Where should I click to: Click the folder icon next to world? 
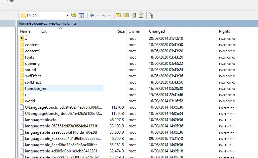tap(22, 101)
